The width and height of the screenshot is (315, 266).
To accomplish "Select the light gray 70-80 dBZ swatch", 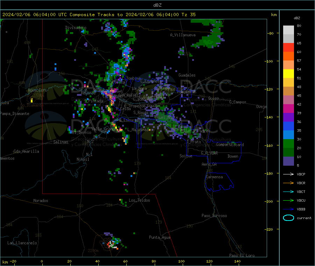I will point(288,30).
